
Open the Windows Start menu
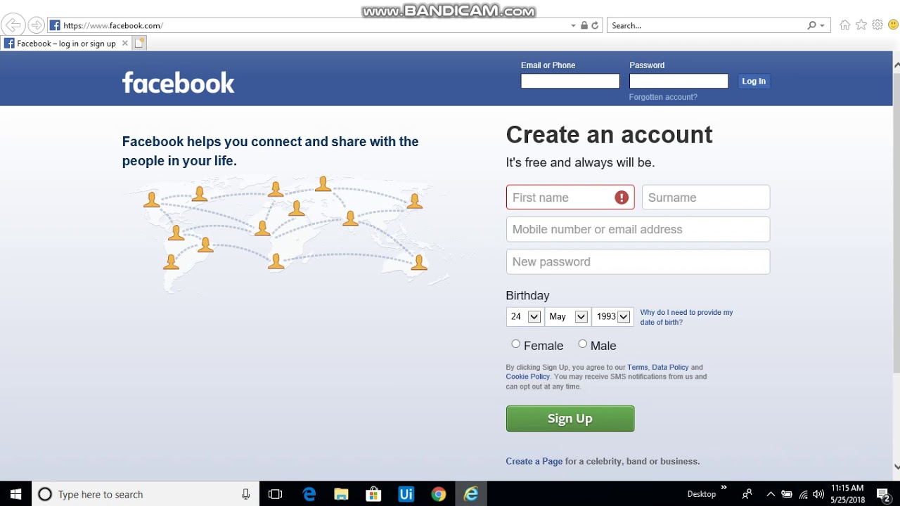pos(16,494)
